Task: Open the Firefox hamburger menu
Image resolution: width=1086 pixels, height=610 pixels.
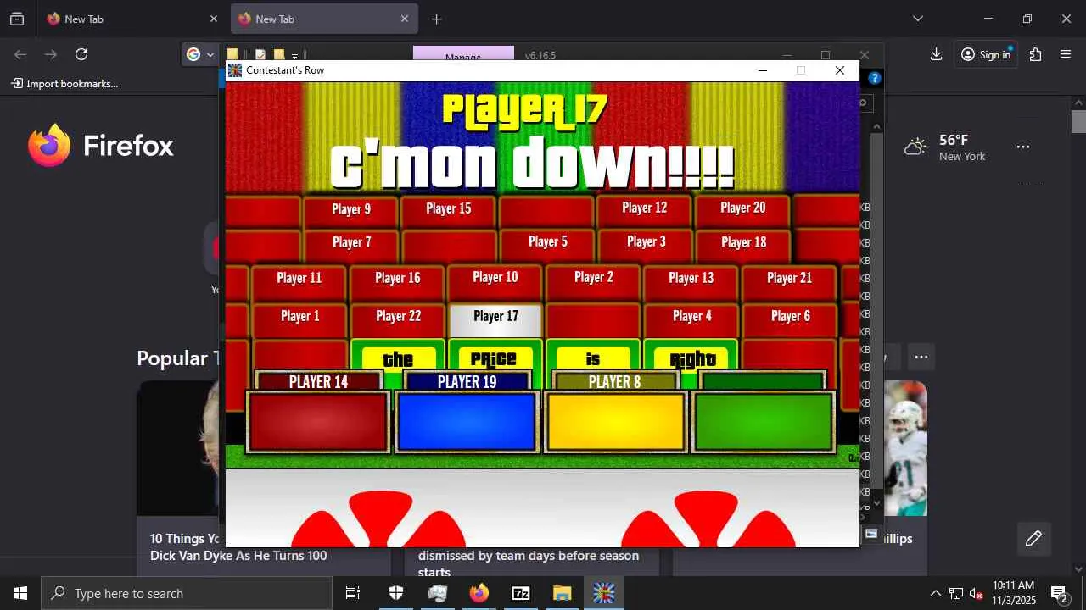Action: coord(1066,54)
